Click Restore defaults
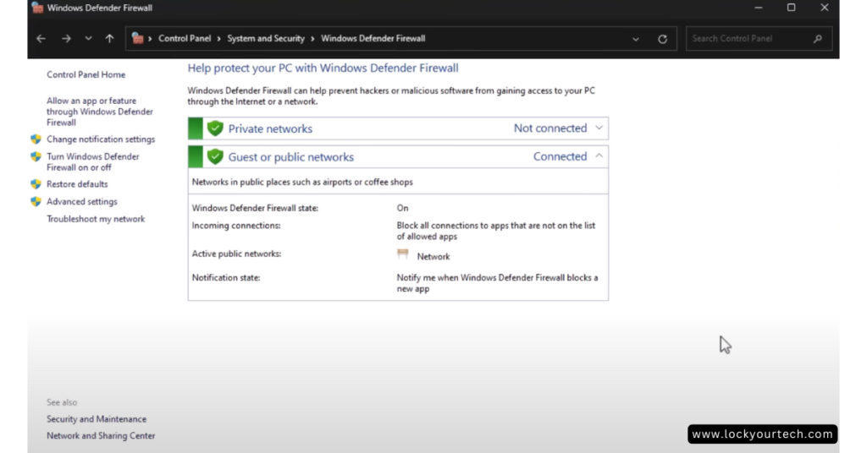The height and width of the screenshot is (453, 867). click(x=77, y=183)
